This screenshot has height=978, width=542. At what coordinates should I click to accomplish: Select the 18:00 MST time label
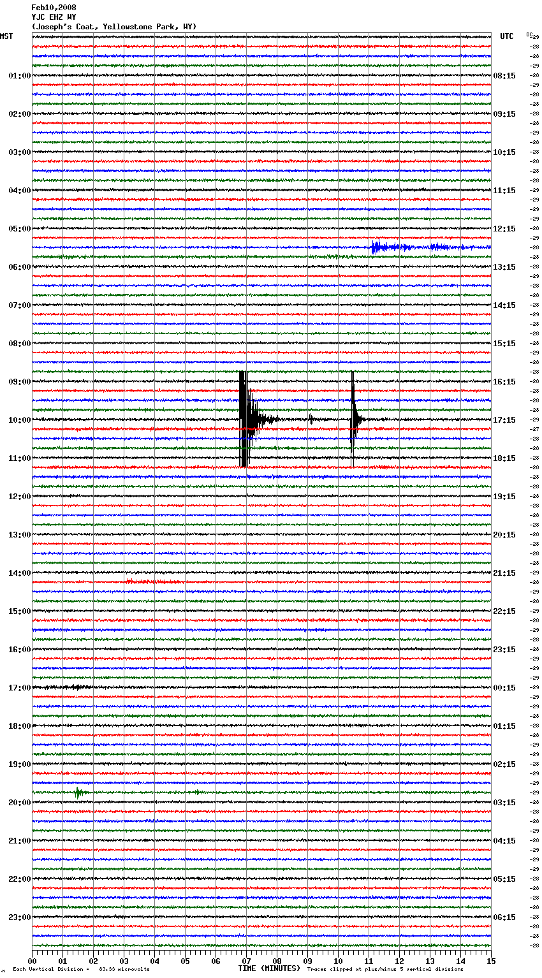point(20,726)
